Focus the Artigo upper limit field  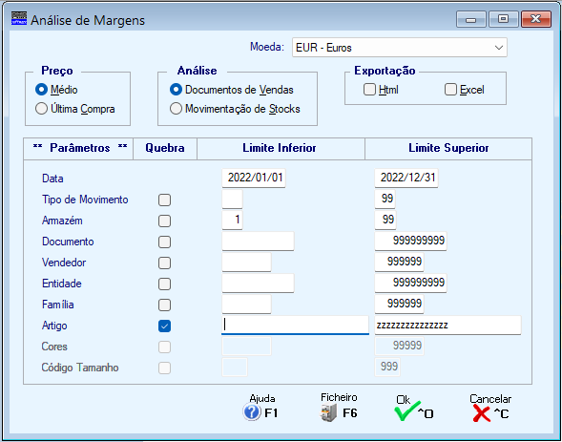[448, 326]
